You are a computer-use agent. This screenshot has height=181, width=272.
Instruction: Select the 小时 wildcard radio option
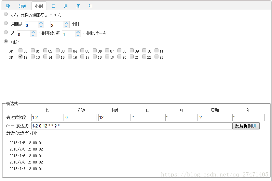6,14
